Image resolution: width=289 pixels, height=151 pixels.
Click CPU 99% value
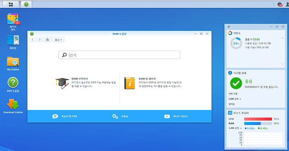click(276, 119)
